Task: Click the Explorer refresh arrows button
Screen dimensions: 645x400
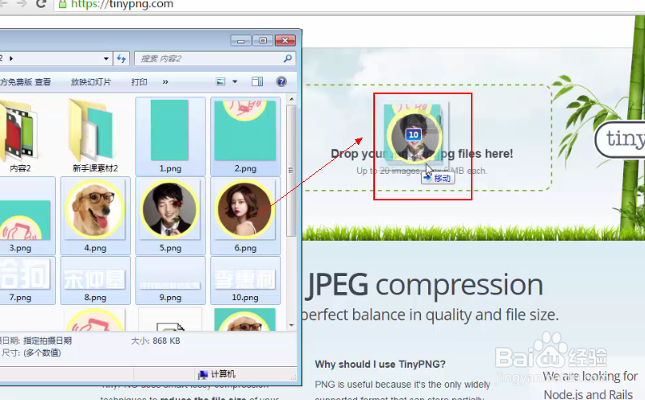Action: [x=122, y=58]
